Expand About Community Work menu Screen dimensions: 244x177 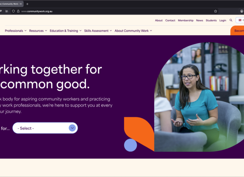133,31
